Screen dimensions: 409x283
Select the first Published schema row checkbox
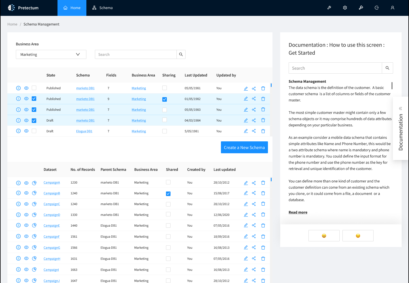coord(34,88)
